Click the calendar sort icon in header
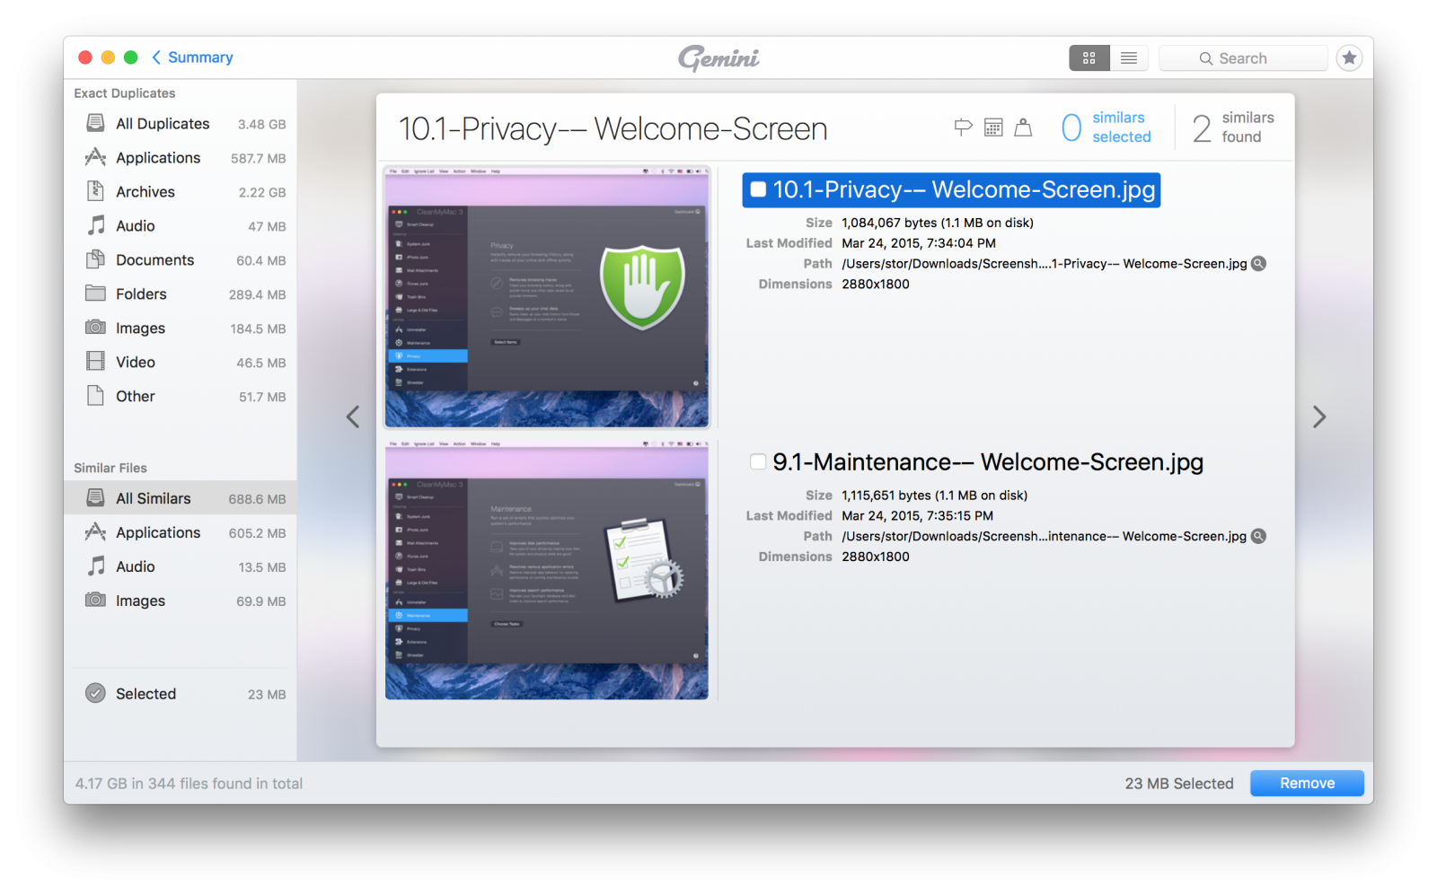1437x895 pixels. (x=993, y=127)
